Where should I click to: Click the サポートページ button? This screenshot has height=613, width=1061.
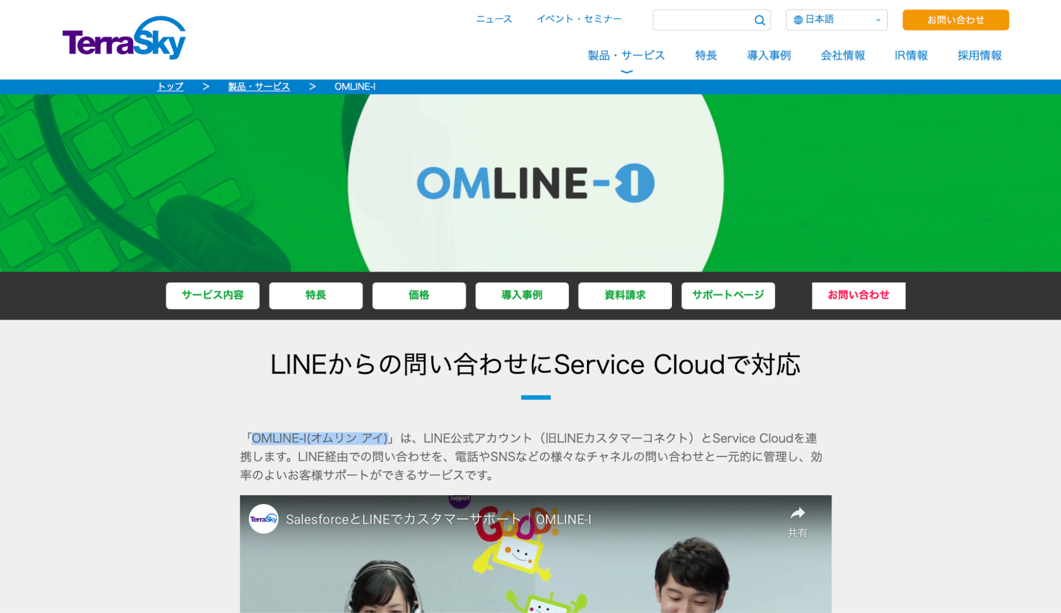[x=728, y=295]
